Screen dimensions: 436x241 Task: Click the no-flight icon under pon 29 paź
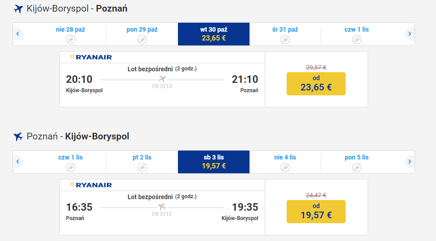point(142,40)
